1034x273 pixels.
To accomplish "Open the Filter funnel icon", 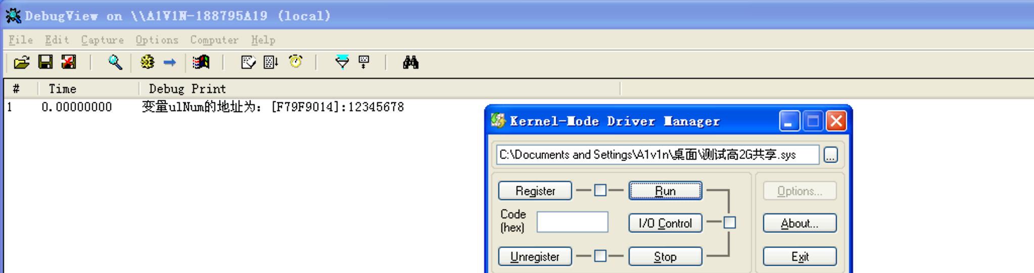I will (x=342, y=62).
